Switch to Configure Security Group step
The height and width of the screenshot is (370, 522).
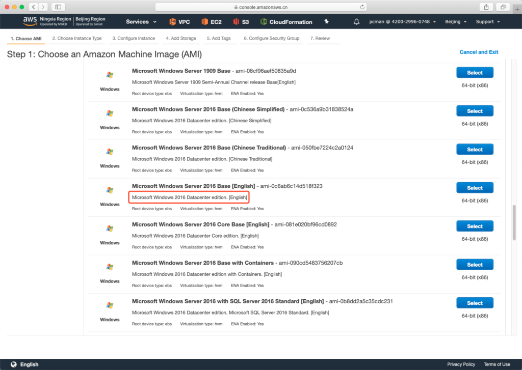(271, 38)
